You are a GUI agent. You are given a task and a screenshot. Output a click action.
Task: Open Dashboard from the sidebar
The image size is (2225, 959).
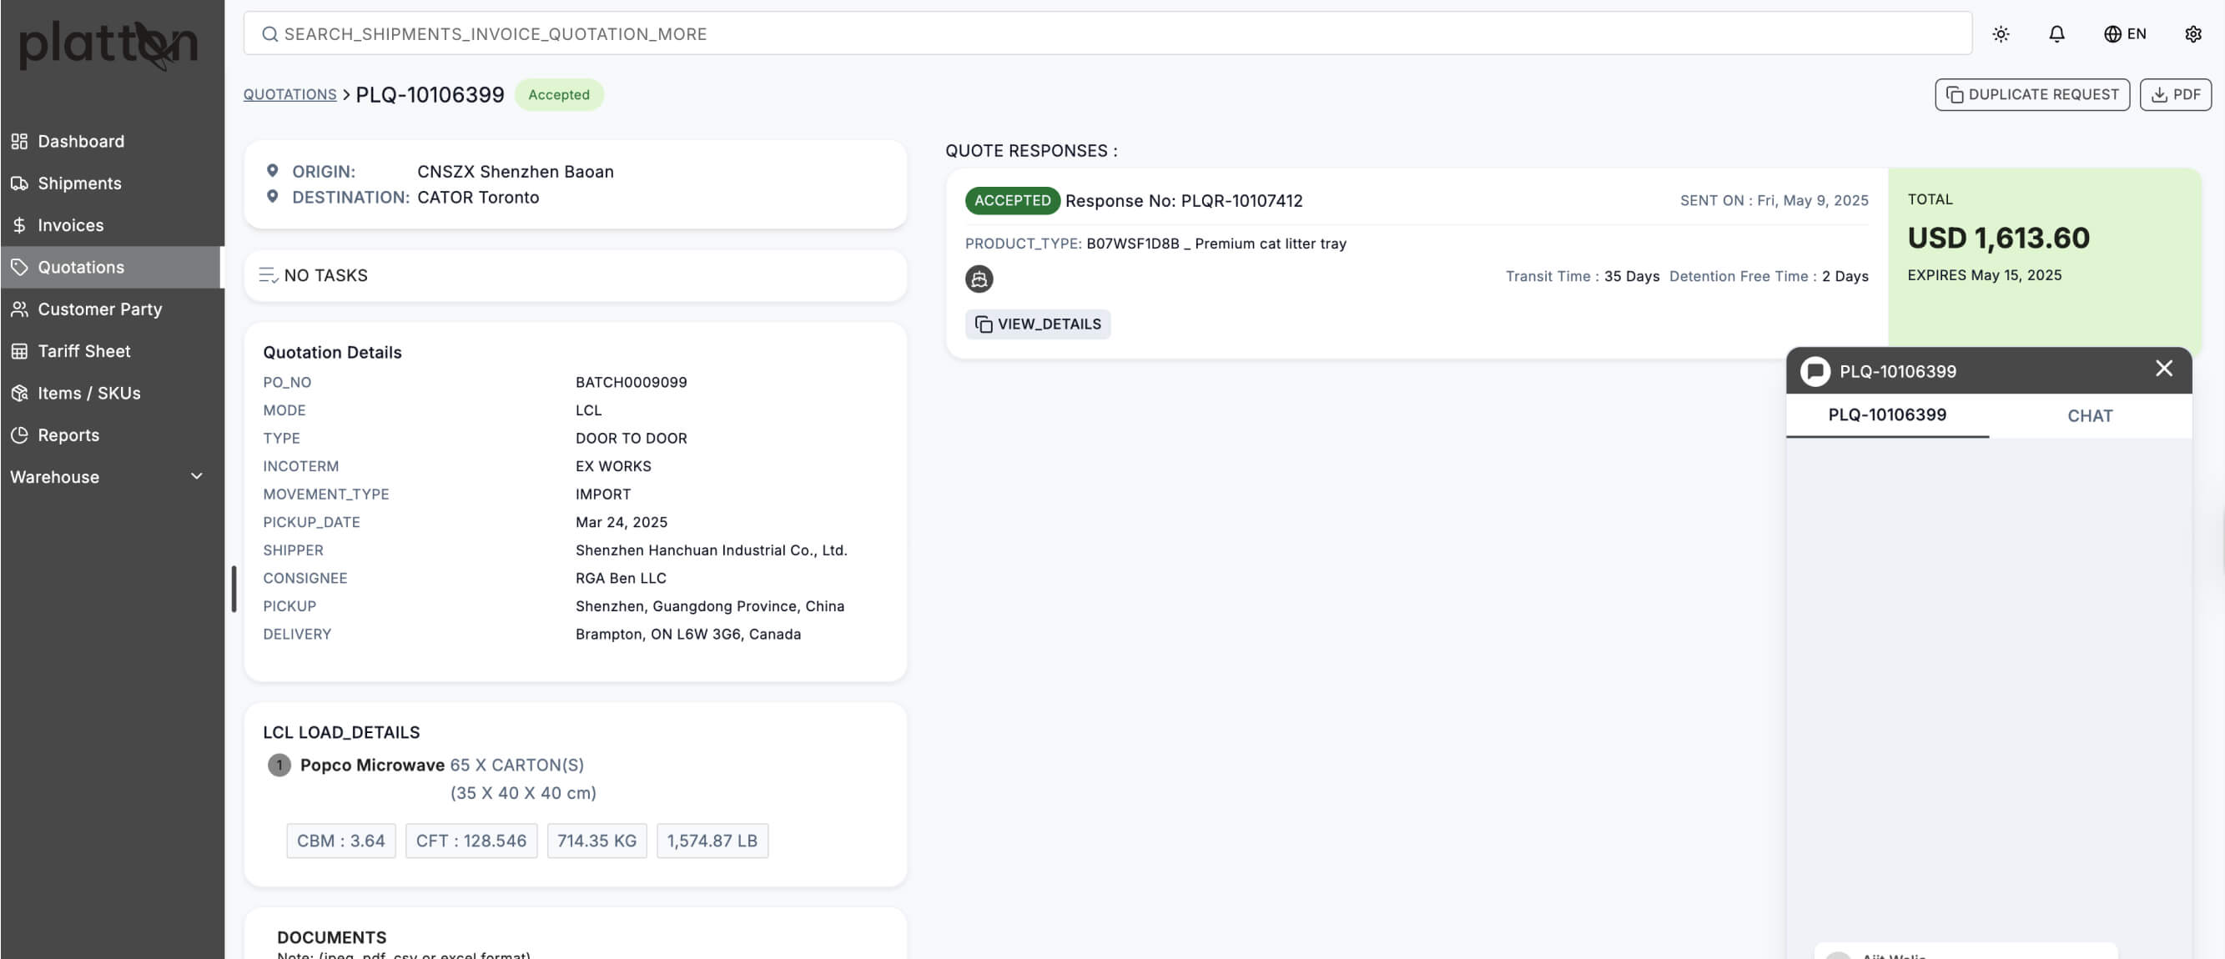(80, 141)
